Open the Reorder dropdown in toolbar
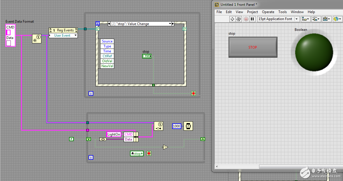 point(337,19)
